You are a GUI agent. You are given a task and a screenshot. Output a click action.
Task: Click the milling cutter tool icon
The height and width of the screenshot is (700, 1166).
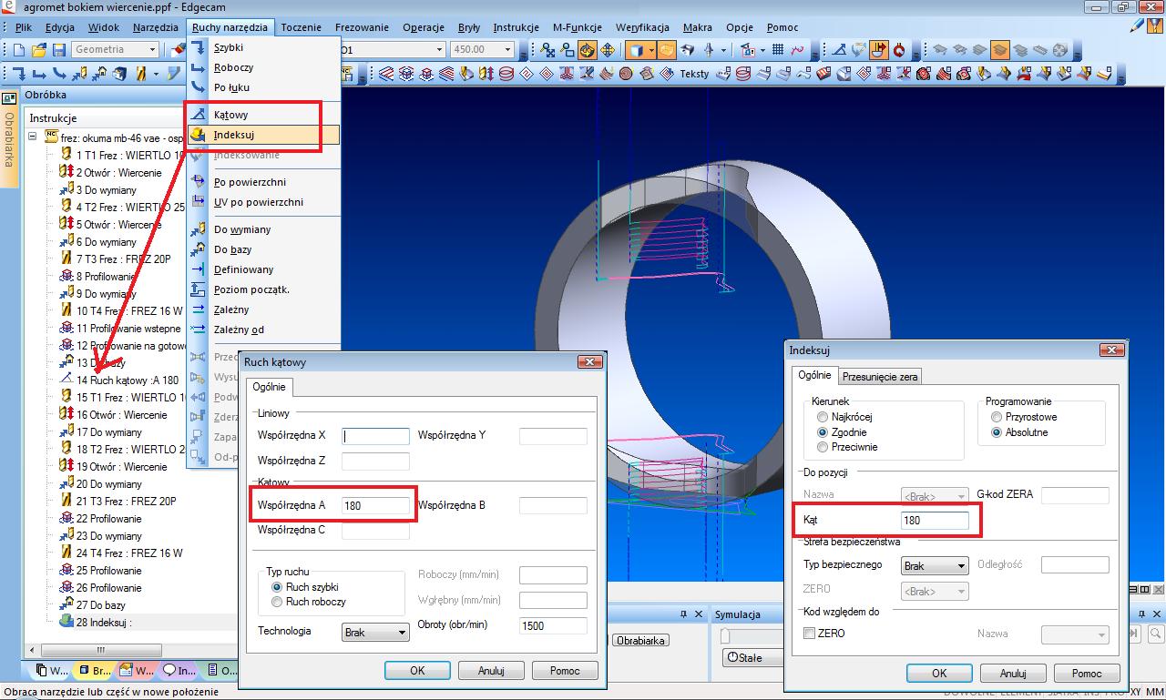(142, 74)
